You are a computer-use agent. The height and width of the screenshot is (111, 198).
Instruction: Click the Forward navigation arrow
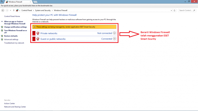(7, 10)
